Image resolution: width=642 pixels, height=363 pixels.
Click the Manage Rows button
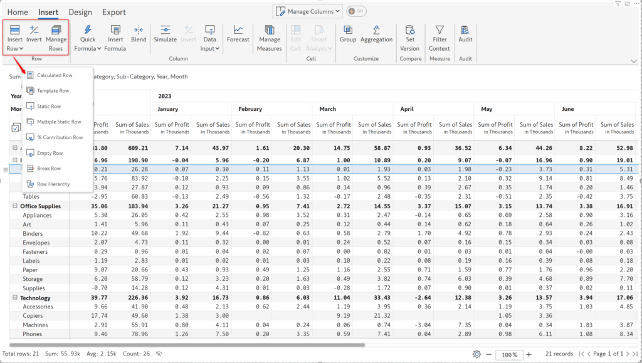click(x=56, y=38)
